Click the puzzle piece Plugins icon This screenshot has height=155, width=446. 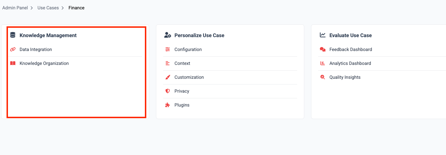[168, 105]
